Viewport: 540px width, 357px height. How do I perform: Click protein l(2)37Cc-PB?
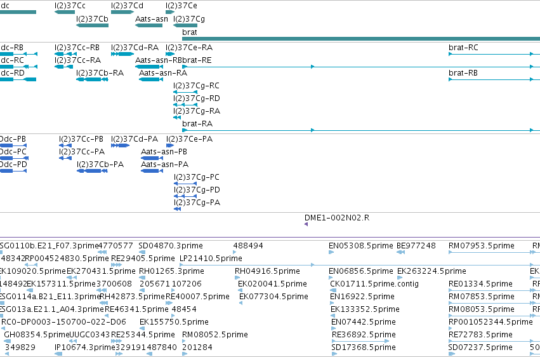(65, 145)
